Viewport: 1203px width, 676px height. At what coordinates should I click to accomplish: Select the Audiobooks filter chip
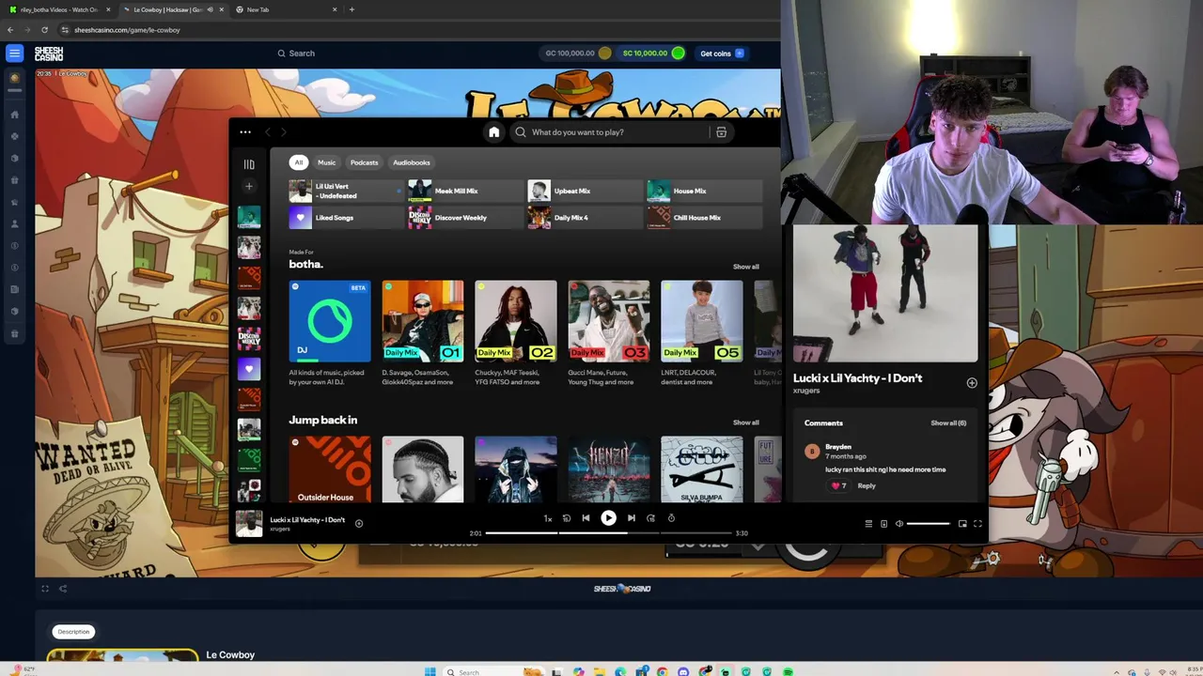(x=412, y=162)
